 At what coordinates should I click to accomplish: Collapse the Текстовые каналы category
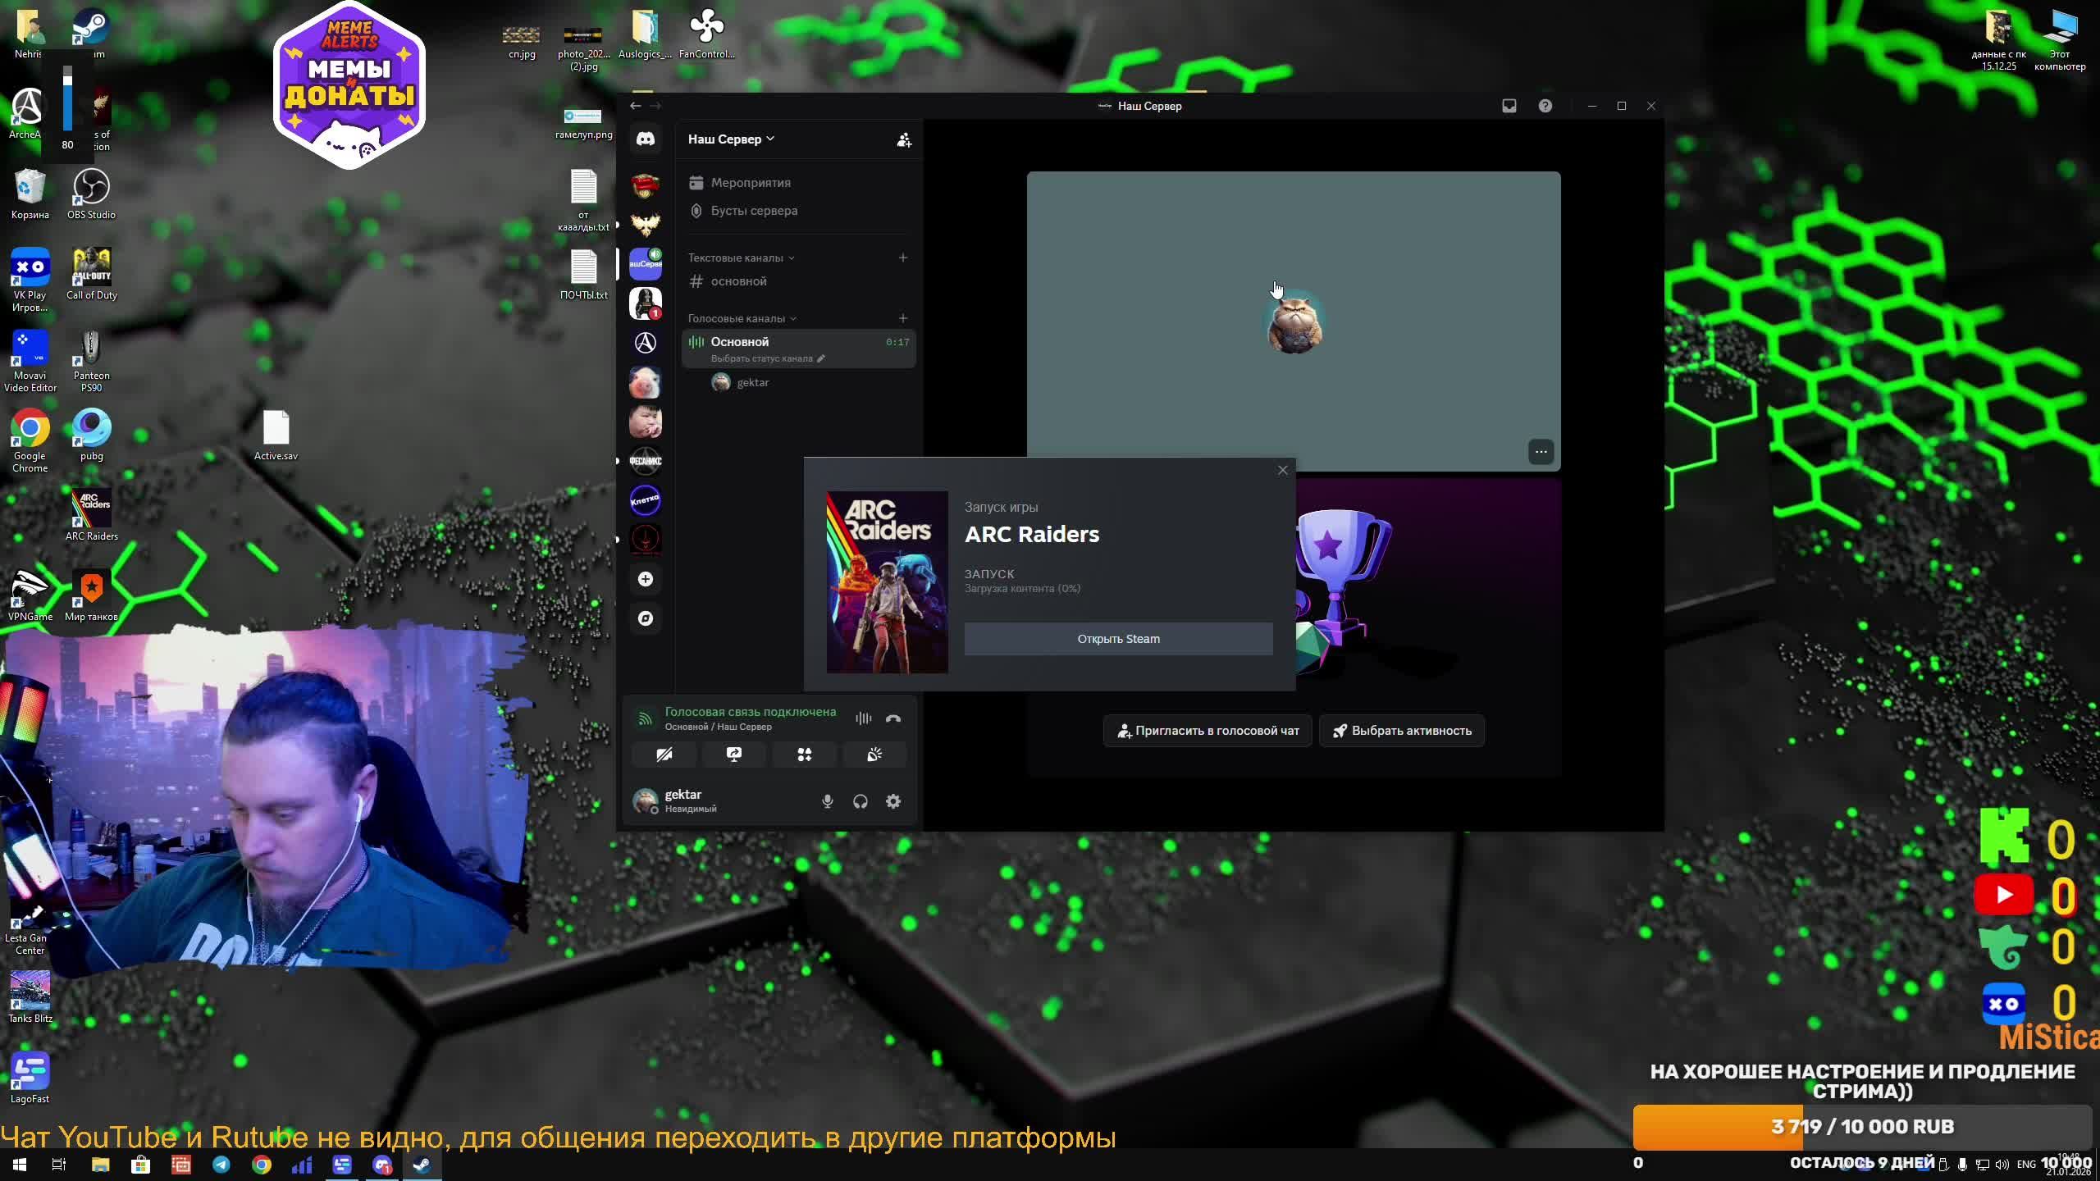(x=741, y=258)
